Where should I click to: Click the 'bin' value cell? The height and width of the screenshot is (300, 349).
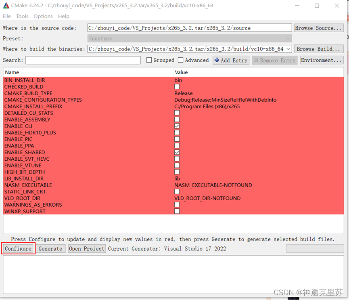coord(178,80)
